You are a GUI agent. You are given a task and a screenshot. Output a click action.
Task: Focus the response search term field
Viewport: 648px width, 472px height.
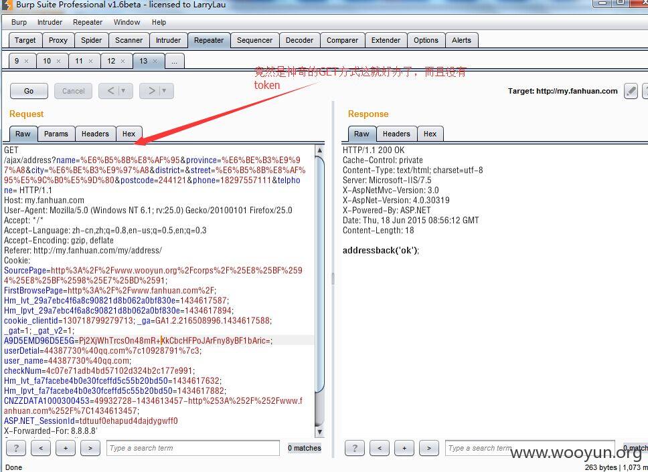(530, 448)
